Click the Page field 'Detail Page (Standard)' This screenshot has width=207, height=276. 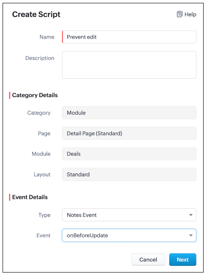(x=129, y=133)
